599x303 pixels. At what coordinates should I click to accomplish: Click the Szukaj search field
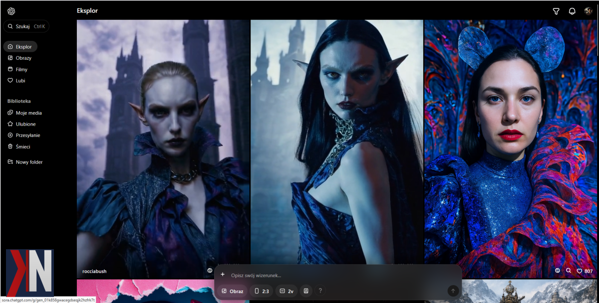pos(26,26)
